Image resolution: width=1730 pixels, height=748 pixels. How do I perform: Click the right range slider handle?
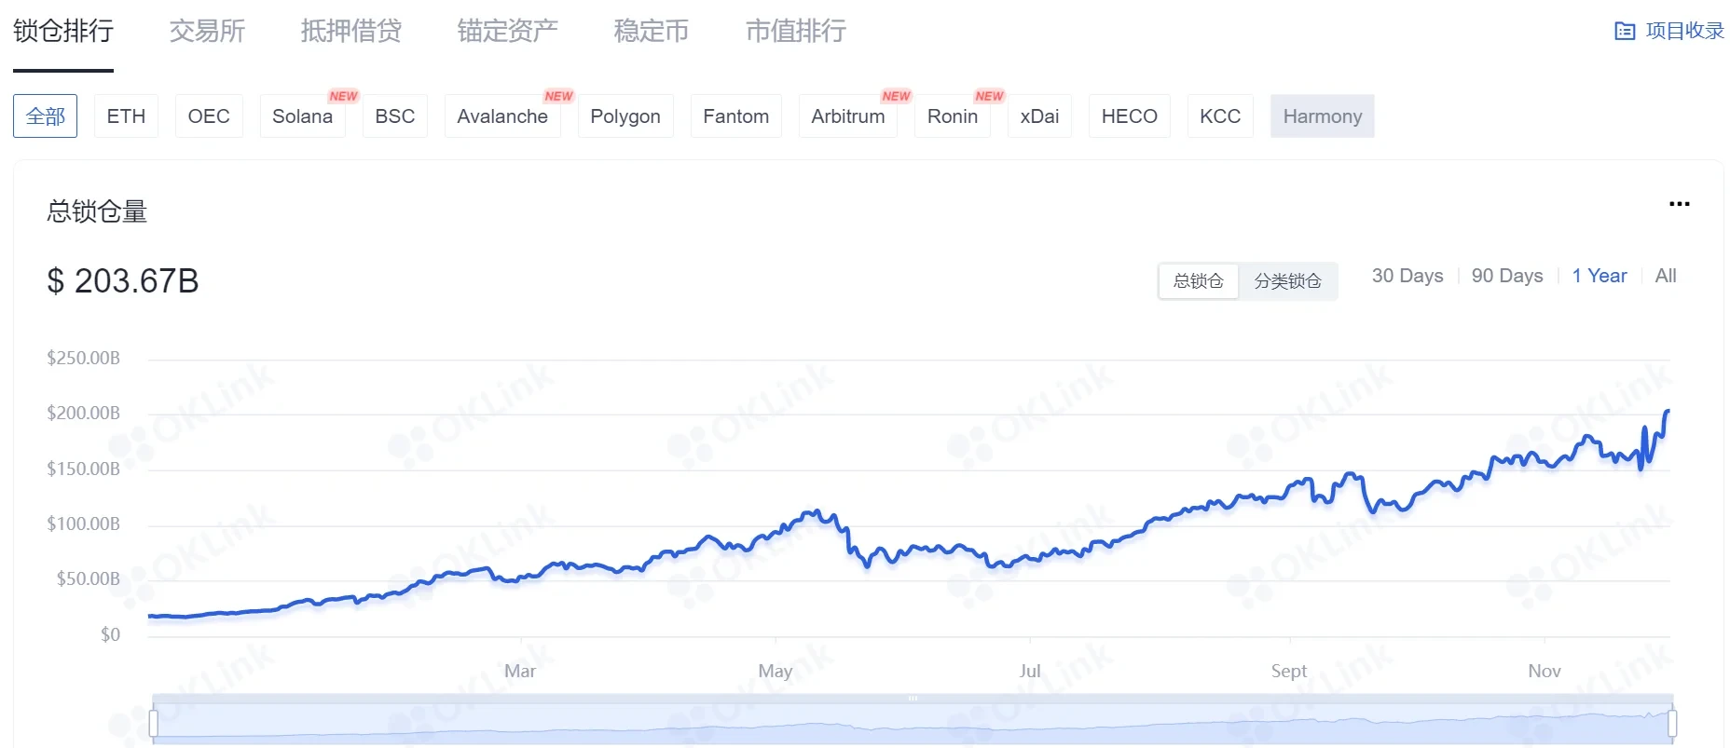(1672, 723)
